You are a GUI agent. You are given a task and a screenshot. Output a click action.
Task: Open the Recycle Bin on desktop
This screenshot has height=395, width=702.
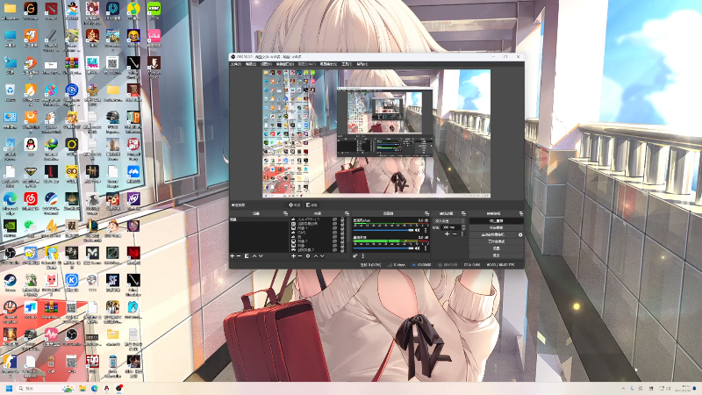tap(10, 93)
